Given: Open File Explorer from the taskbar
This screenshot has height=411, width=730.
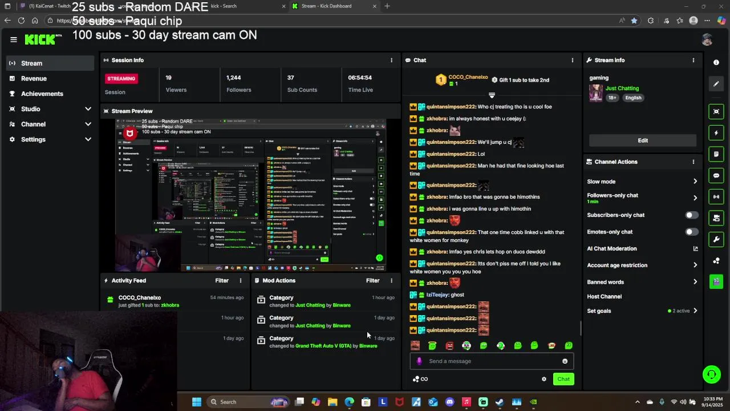Looking at the screenshot, I should (332, 402).
